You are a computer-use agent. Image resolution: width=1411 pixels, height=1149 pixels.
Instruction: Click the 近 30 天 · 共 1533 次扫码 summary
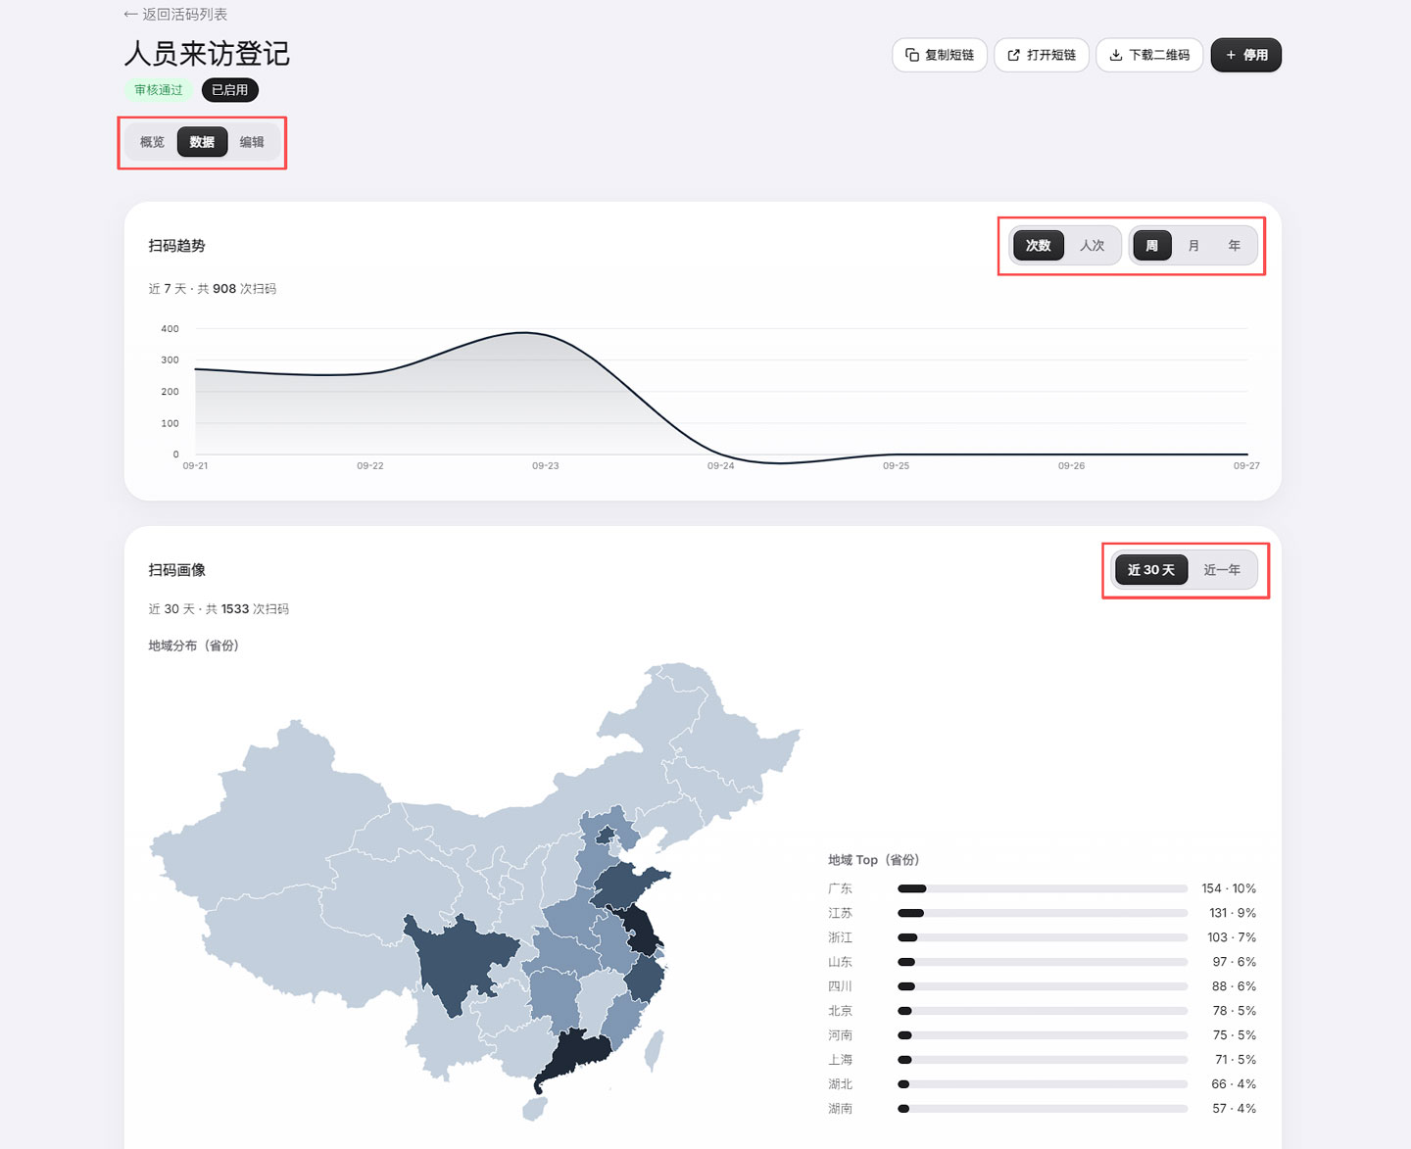tap(219, 609)
